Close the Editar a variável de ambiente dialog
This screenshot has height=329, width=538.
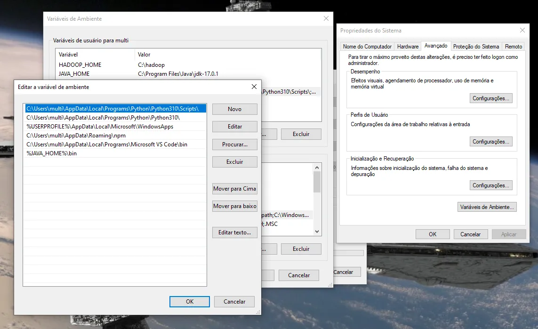pos(254,87)
